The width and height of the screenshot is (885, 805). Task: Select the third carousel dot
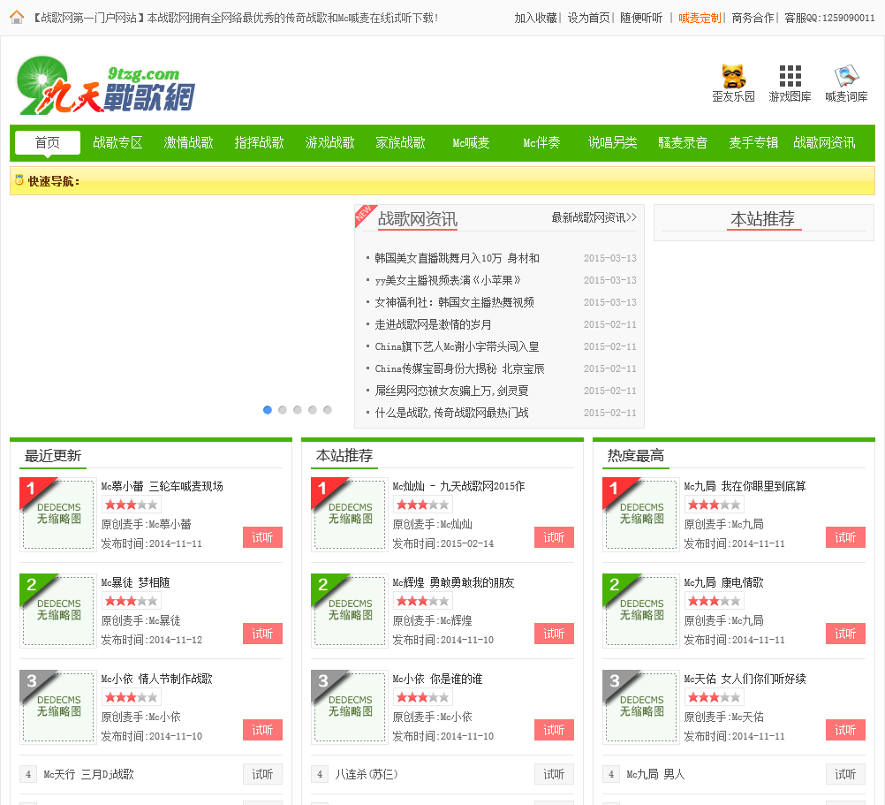[298, 410]
